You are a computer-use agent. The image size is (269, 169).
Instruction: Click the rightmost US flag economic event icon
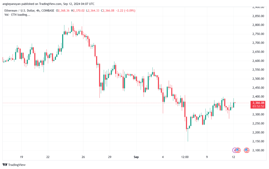tap(246, 150)
